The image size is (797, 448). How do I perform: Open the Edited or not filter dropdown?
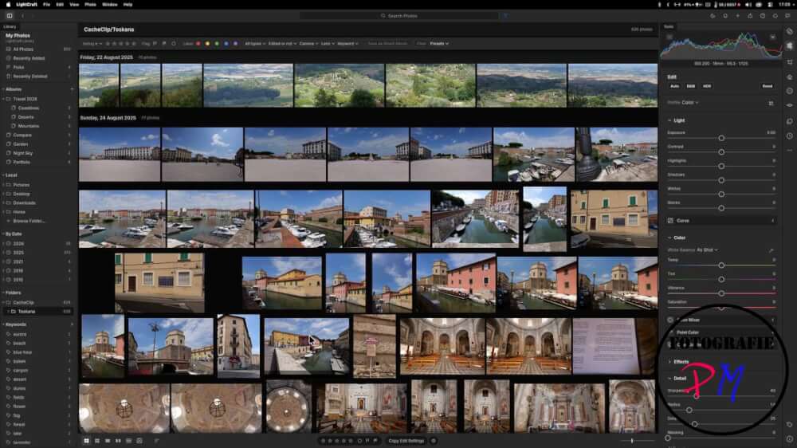coord(281,44)
